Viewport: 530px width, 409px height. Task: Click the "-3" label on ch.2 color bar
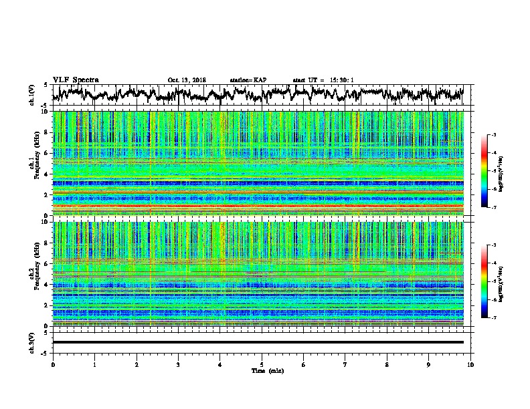pos(494,245)
